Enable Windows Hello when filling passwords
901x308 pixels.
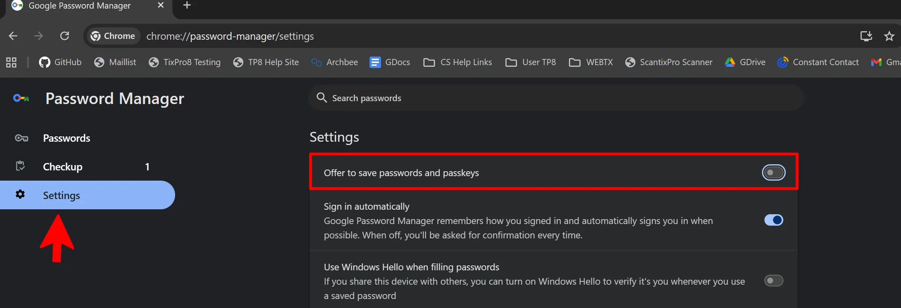point(773,281)
